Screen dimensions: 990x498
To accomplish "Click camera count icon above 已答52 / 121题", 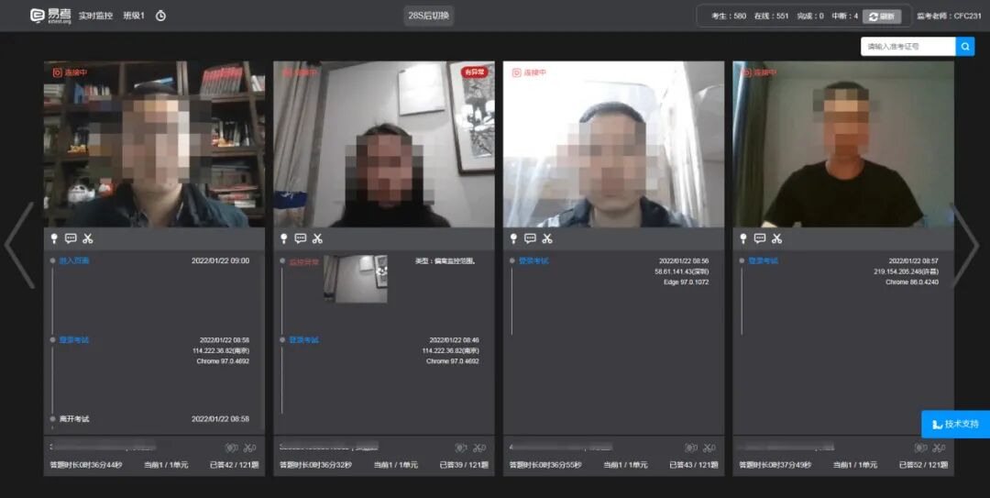I will click(x=921, y=448).
